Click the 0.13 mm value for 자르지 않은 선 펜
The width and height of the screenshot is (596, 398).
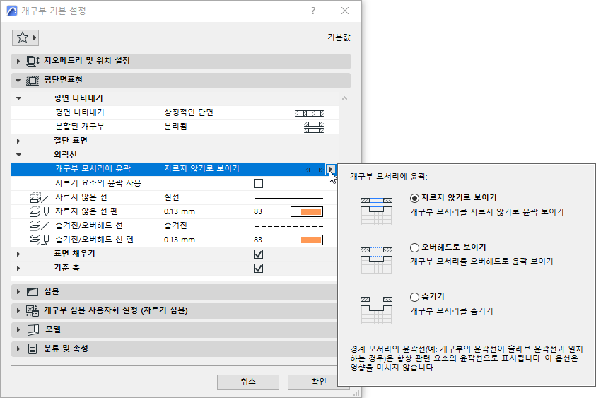[180, 212]
